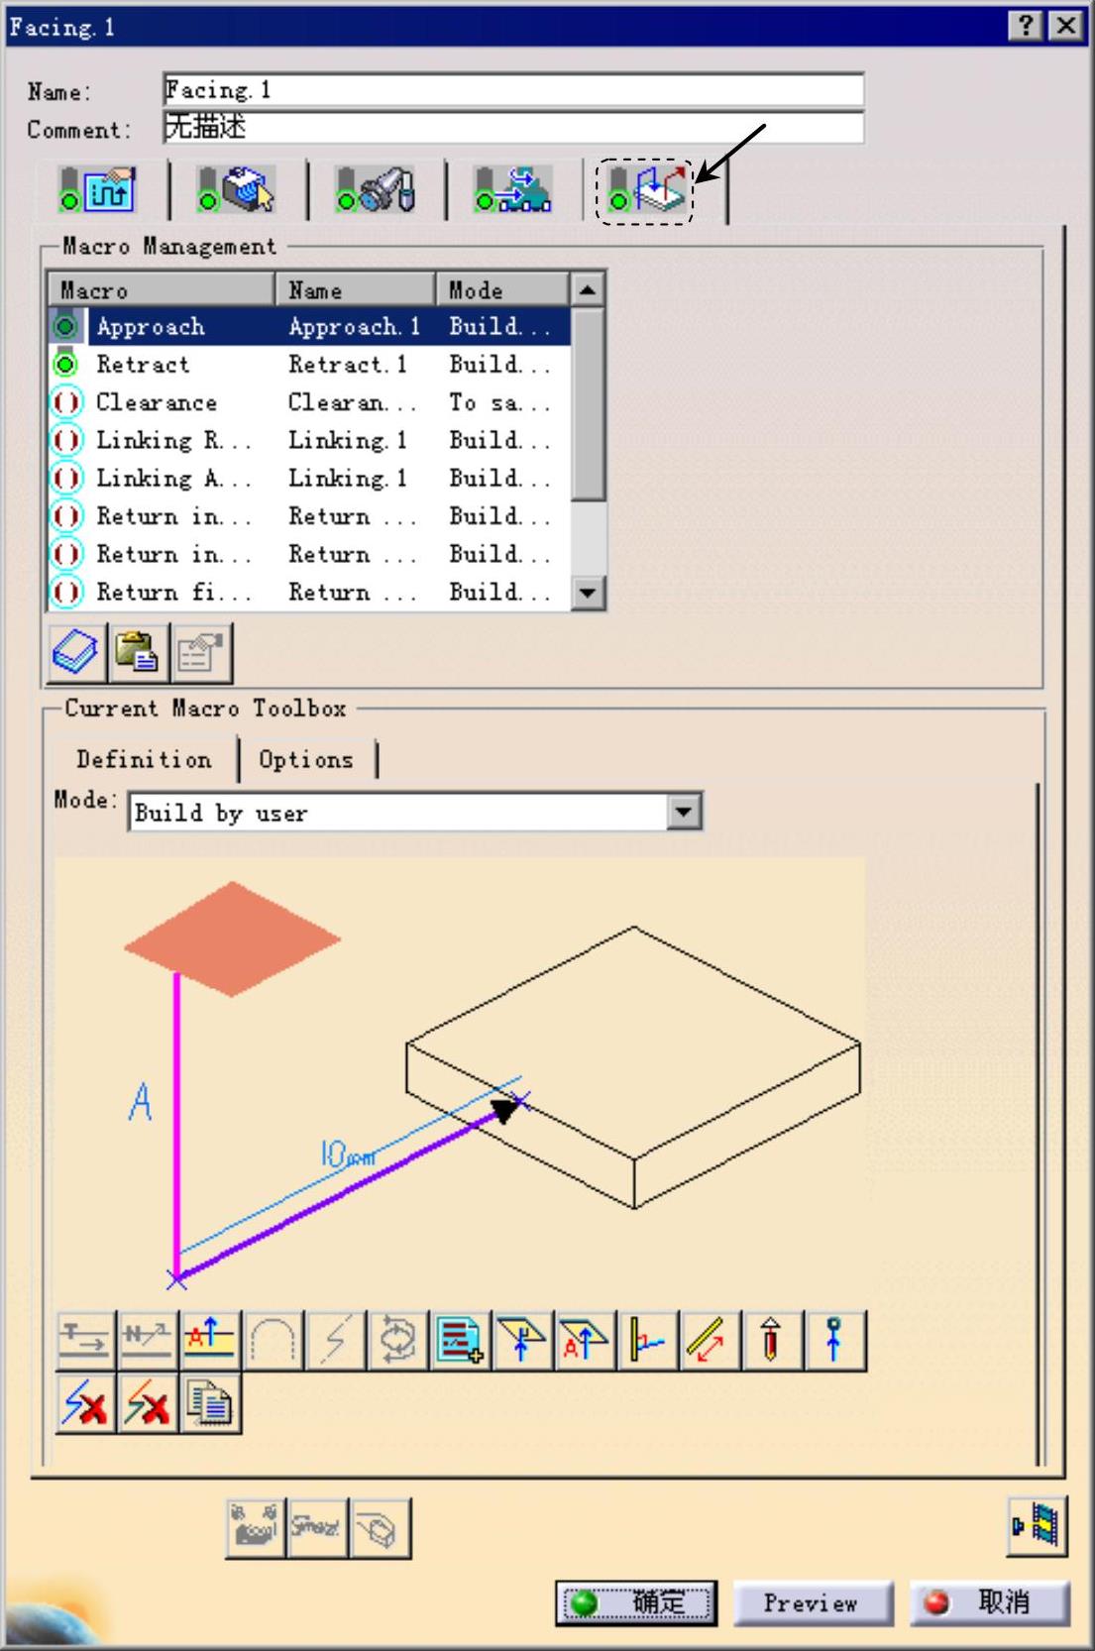Open the Feeds and Speeds tab icon

[x=514, y=190]
